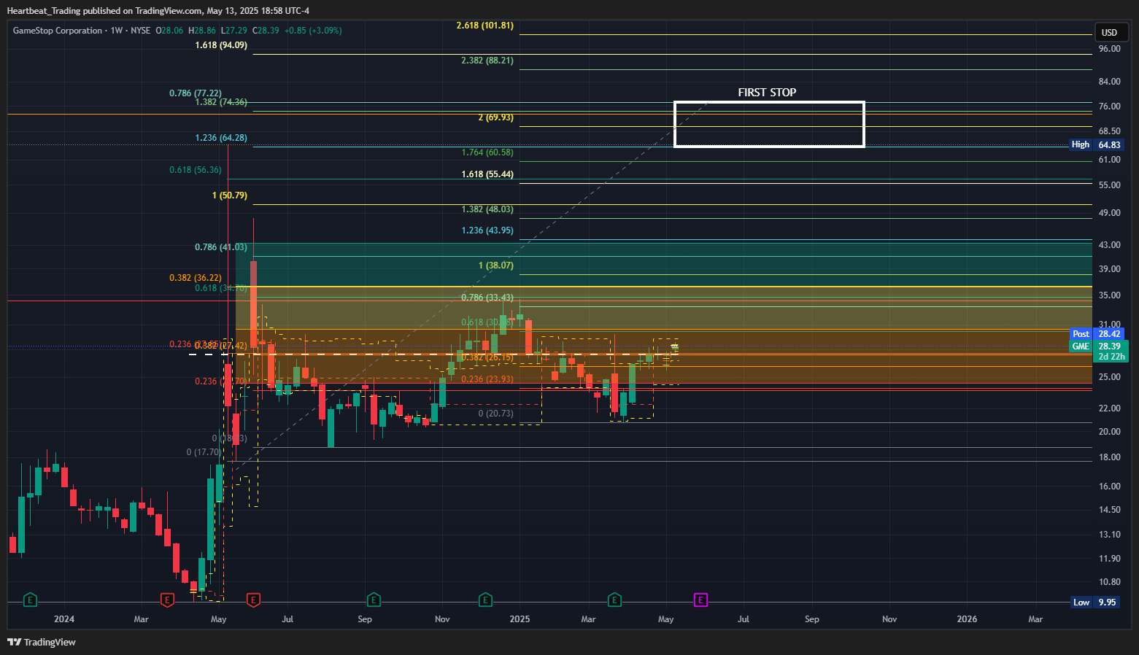The image size is (1139, 655).
Task: Select the 0.236 (23.93) Fibonacci label
Action: coord(487,379)
